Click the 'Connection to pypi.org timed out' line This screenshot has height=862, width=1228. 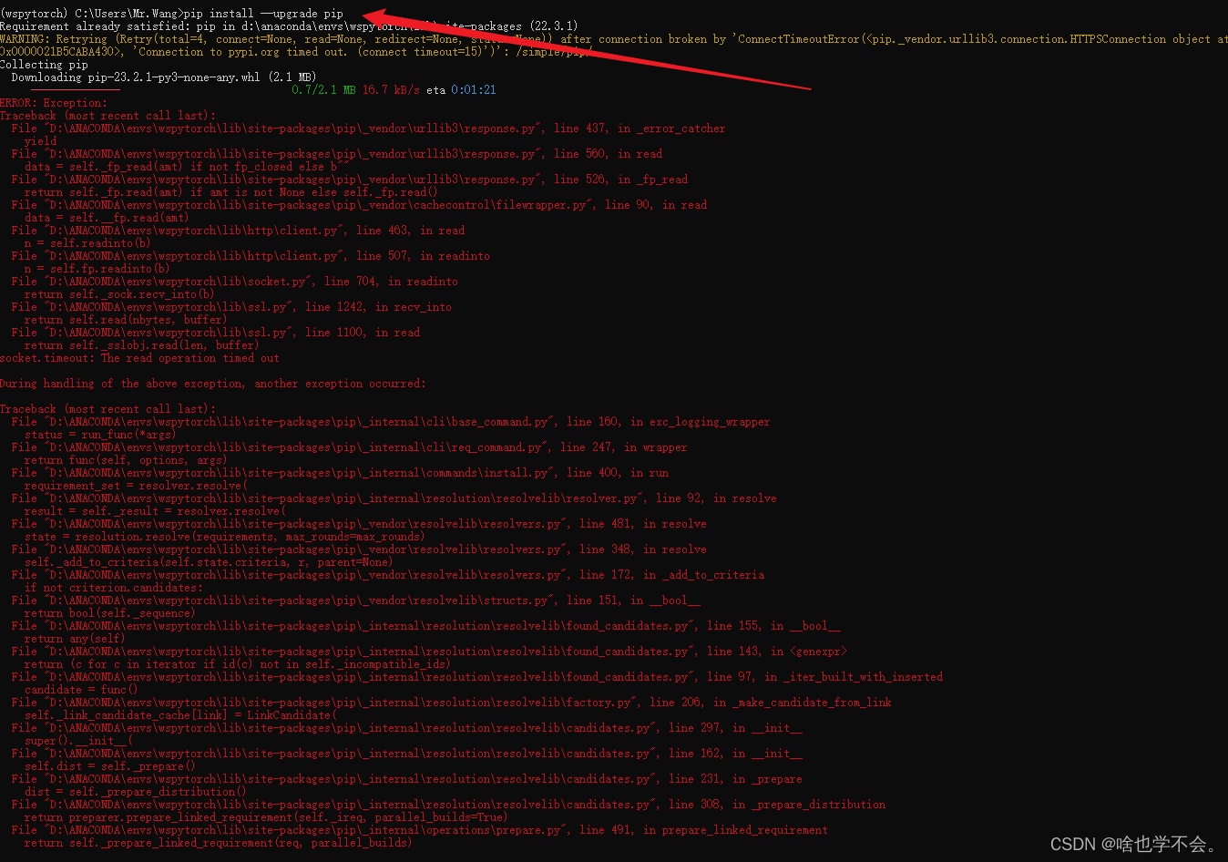click(296, 52)
